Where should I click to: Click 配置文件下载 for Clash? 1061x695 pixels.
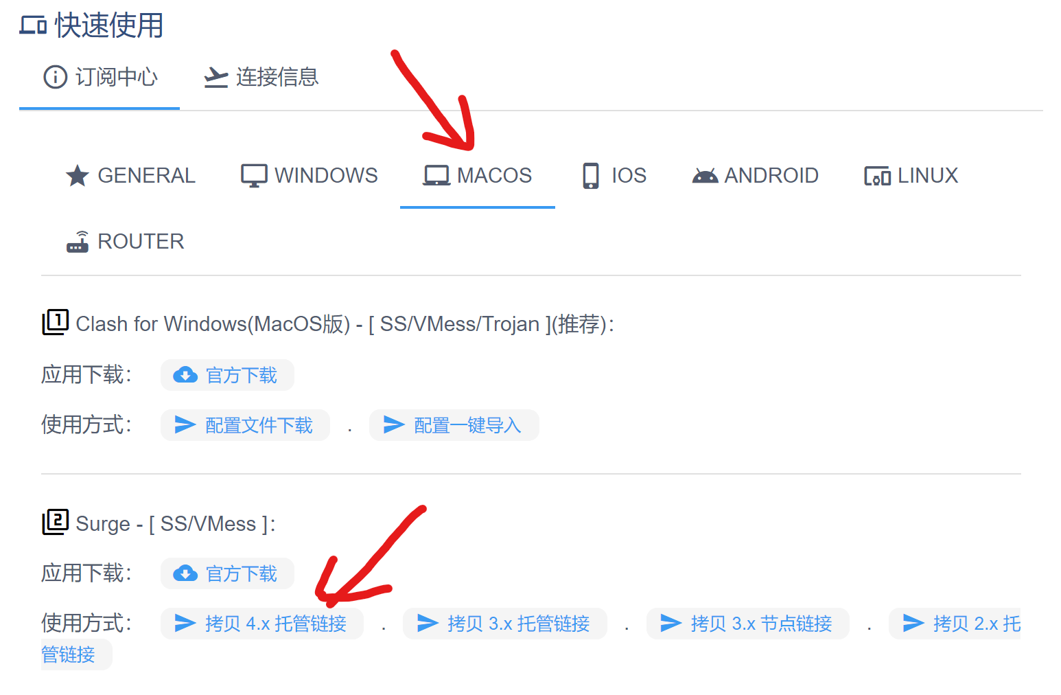coord(245,425)
